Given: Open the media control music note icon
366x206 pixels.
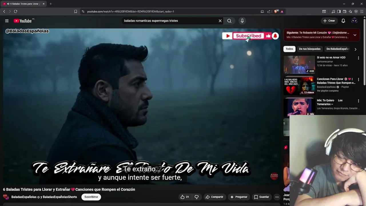Looking at the screenshot, I should [x=333, y=11].
